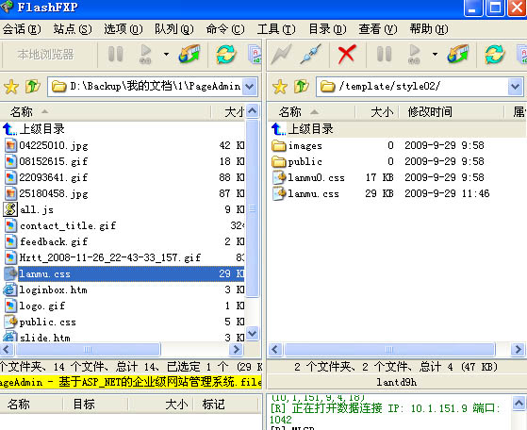Viewport: 527px width, 430px height.
Task: Go up one folder in remote pane
Action: click(302, 87)
